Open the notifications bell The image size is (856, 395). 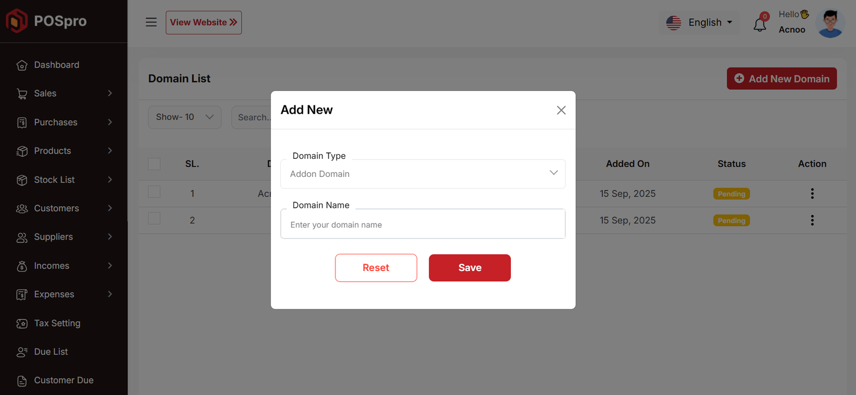pyautogui.click(x=760, y=24)
